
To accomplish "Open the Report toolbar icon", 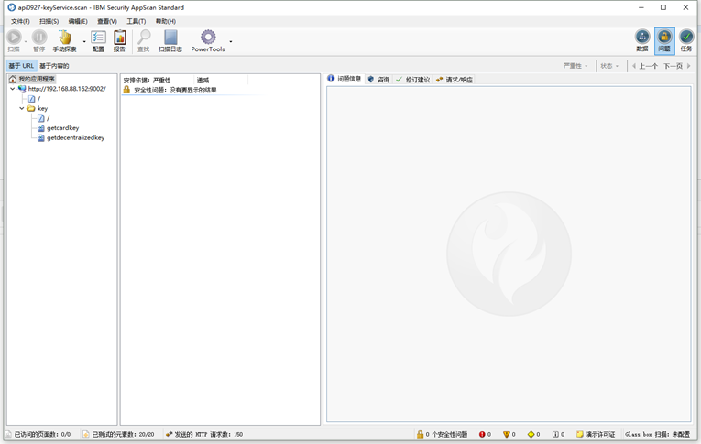I will click(119, 40).
